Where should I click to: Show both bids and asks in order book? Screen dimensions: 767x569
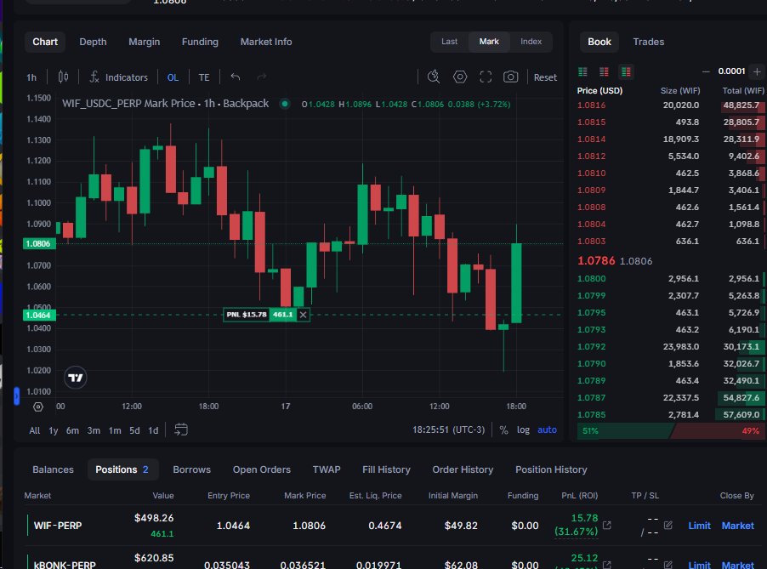coord(626,72)
